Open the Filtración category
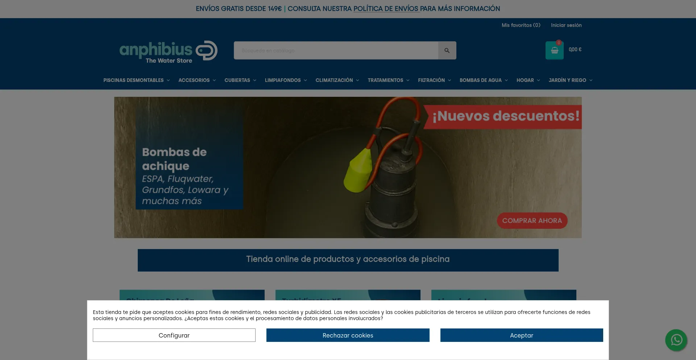Screen dimensions: 696x360 [431, 80]
